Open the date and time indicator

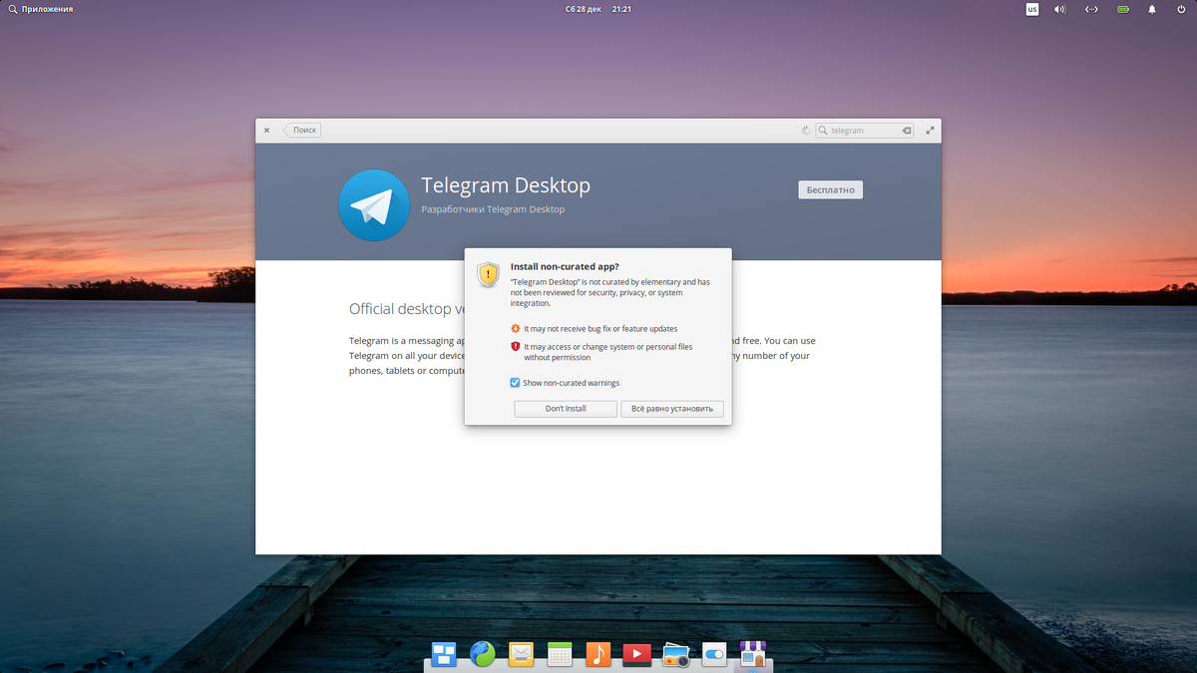click(598, 9)
